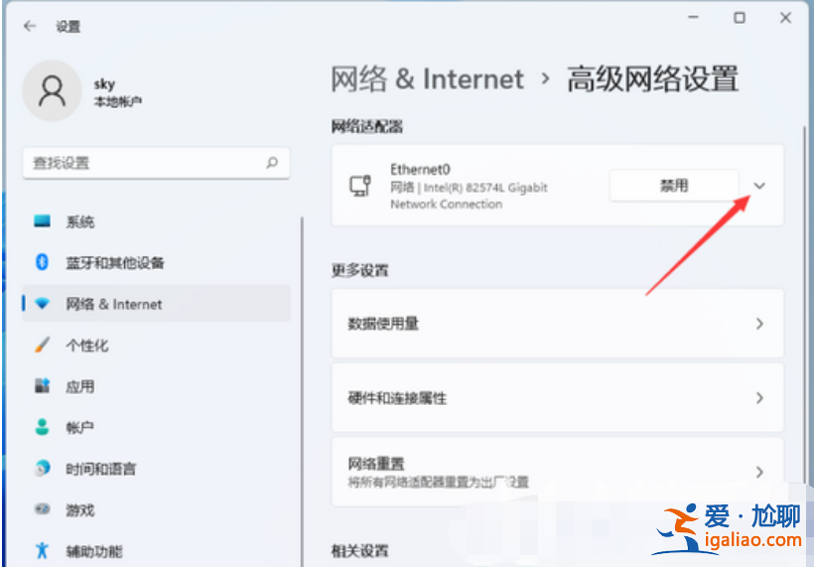Viewport: 814px width, 567px height.
Task: Close the Settings window
Action: click(785, 18)
